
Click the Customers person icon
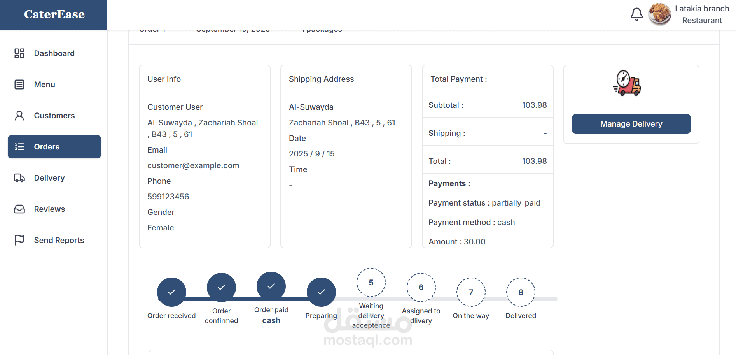point(19,116)
